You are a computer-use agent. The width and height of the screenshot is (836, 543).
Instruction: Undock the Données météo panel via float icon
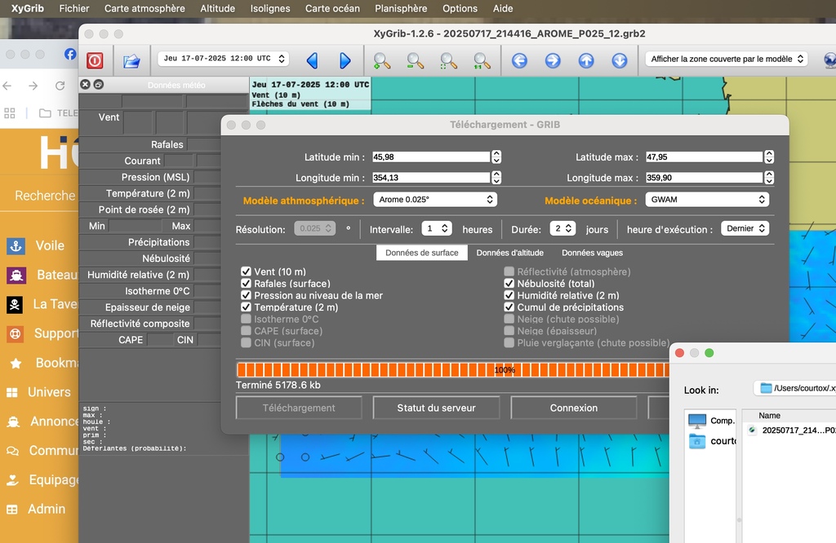[99, 84]
